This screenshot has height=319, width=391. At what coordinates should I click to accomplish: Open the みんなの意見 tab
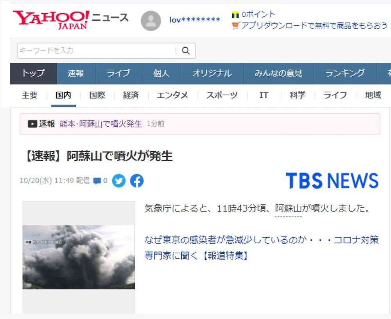tap(278, 73)
